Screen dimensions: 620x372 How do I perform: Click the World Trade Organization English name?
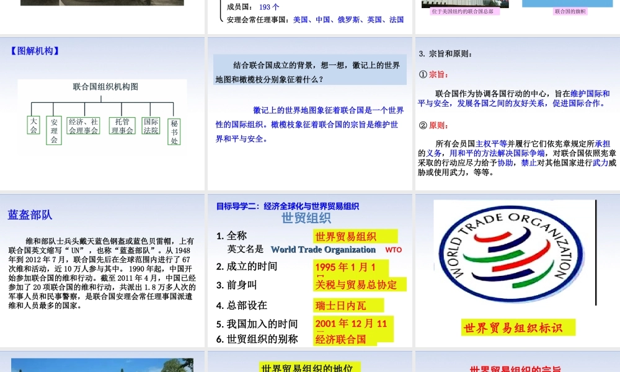(x=323, y=250)
